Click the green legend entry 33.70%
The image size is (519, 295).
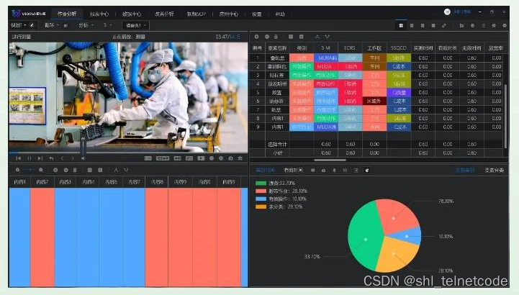point(276,183)
